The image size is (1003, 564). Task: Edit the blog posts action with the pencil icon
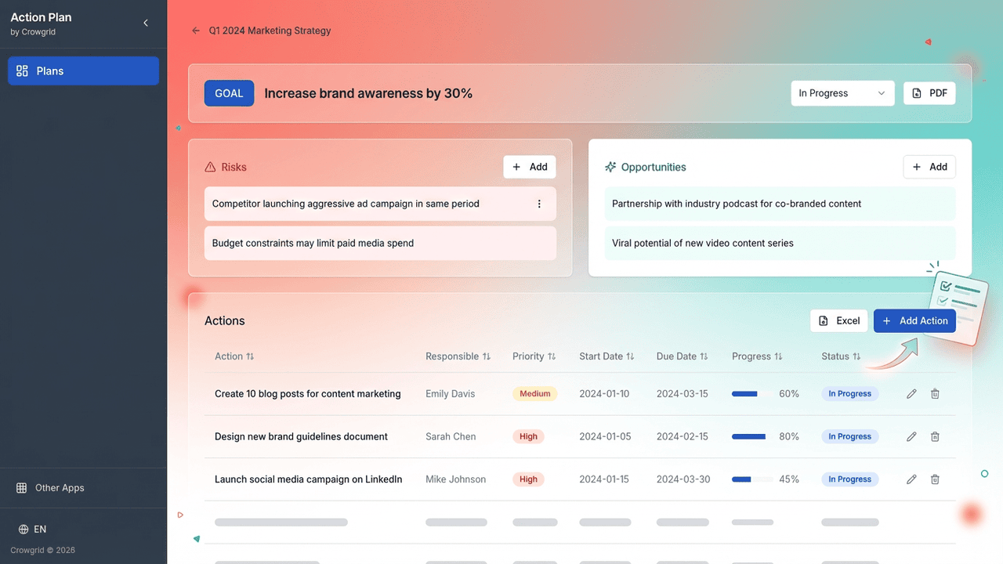[x=911, y=394]
